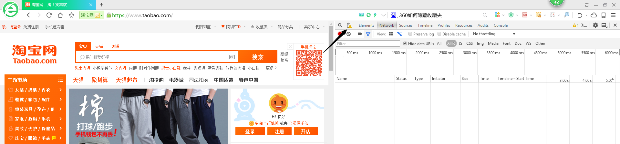Click the camera image search icon in Taobao search box
The image size is (620, 144).
click(232, 57)
